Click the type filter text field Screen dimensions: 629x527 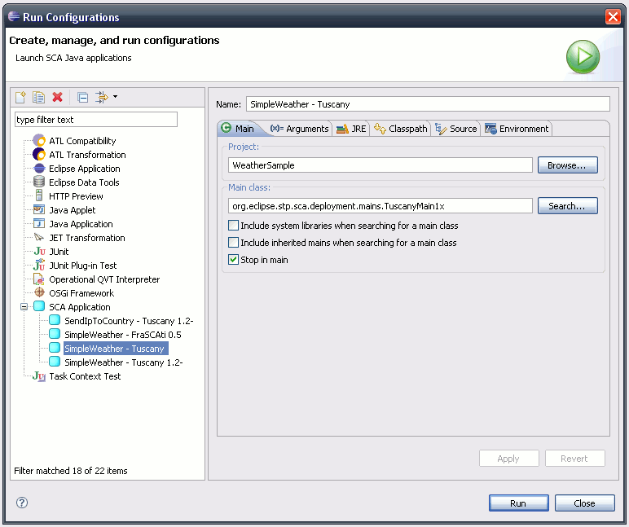pos(96,120)
